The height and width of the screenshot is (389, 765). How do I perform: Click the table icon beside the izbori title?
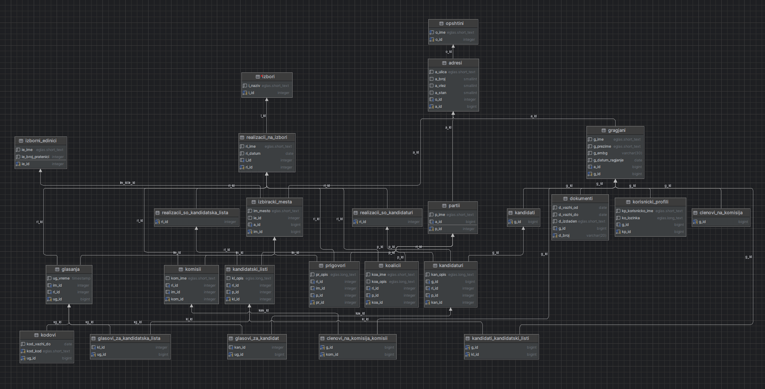click(x=258, y=77)
